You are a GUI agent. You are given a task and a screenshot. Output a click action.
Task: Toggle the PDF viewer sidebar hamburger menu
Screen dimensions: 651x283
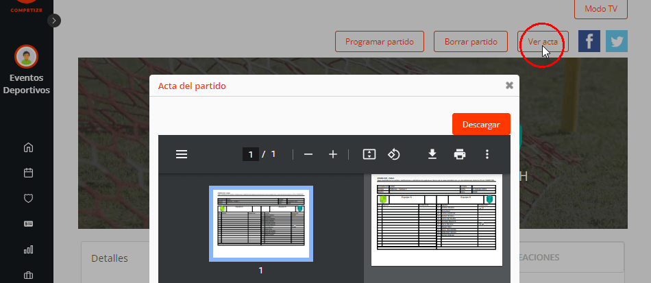pyautogui.click(x=182, y=154)
